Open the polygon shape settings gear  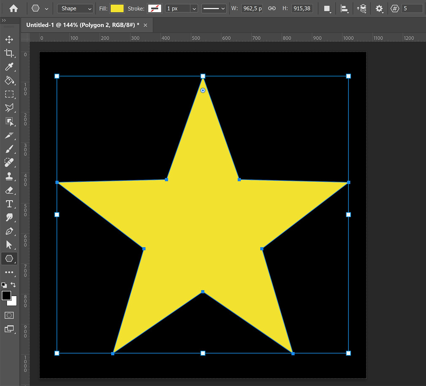pyautogui.click(x=379, y=8)
